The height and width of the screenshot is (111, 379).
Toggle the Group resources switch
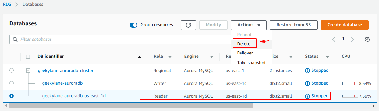pyautogui.click(x=133, y=25)
